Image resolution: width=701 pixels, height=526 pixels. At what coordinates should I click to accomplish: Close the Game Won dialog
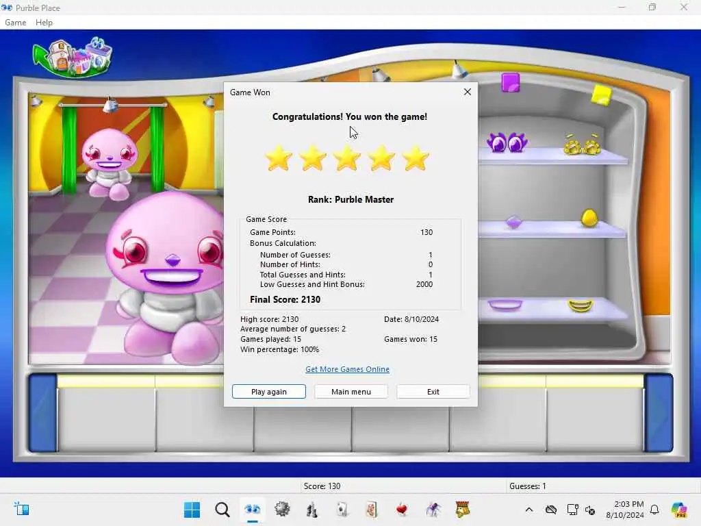pos(467,92)
